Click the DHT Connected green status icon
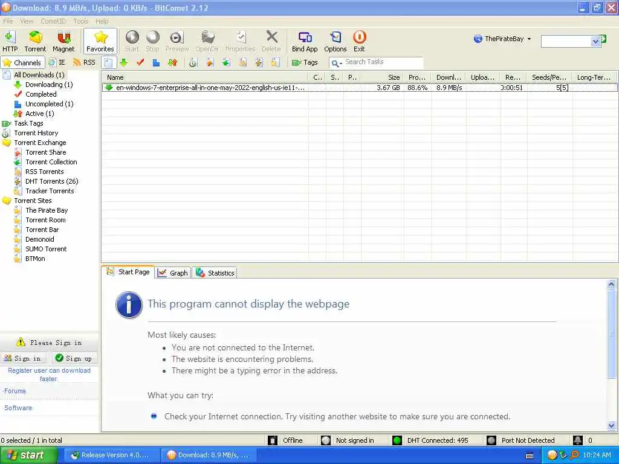This screenshot has height=464, width=619. coord(397,440)
